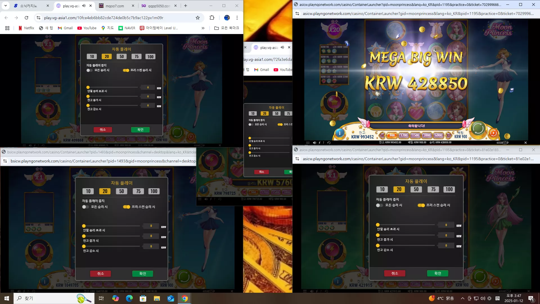Open the taskbar clock showing 오후 3:47
540x304 pixels.
click(x=514, y=298)
